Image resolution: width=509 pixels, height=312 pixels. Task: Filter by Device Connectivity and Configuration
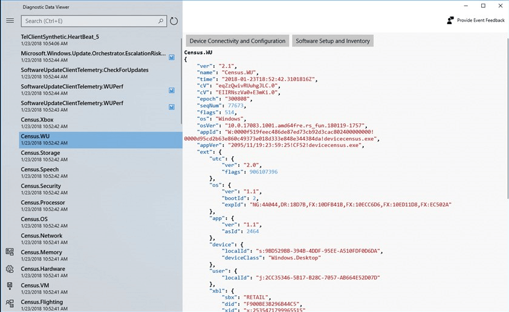pos(238,41)
